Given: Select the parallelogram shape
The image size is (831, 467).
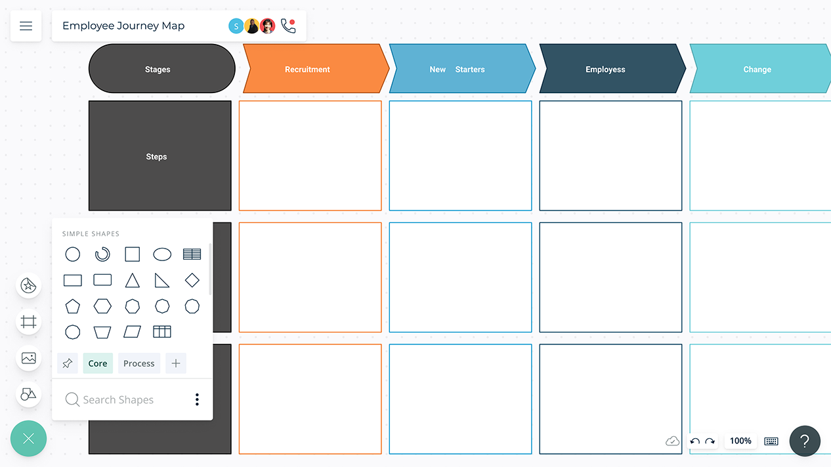Looking at the screenshot, I should (133, 332).
